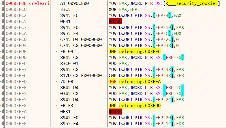Click the breakpoint bullet at 00C03FFF
The height and width of the screenshot is (128, 226).
point(3,123)
